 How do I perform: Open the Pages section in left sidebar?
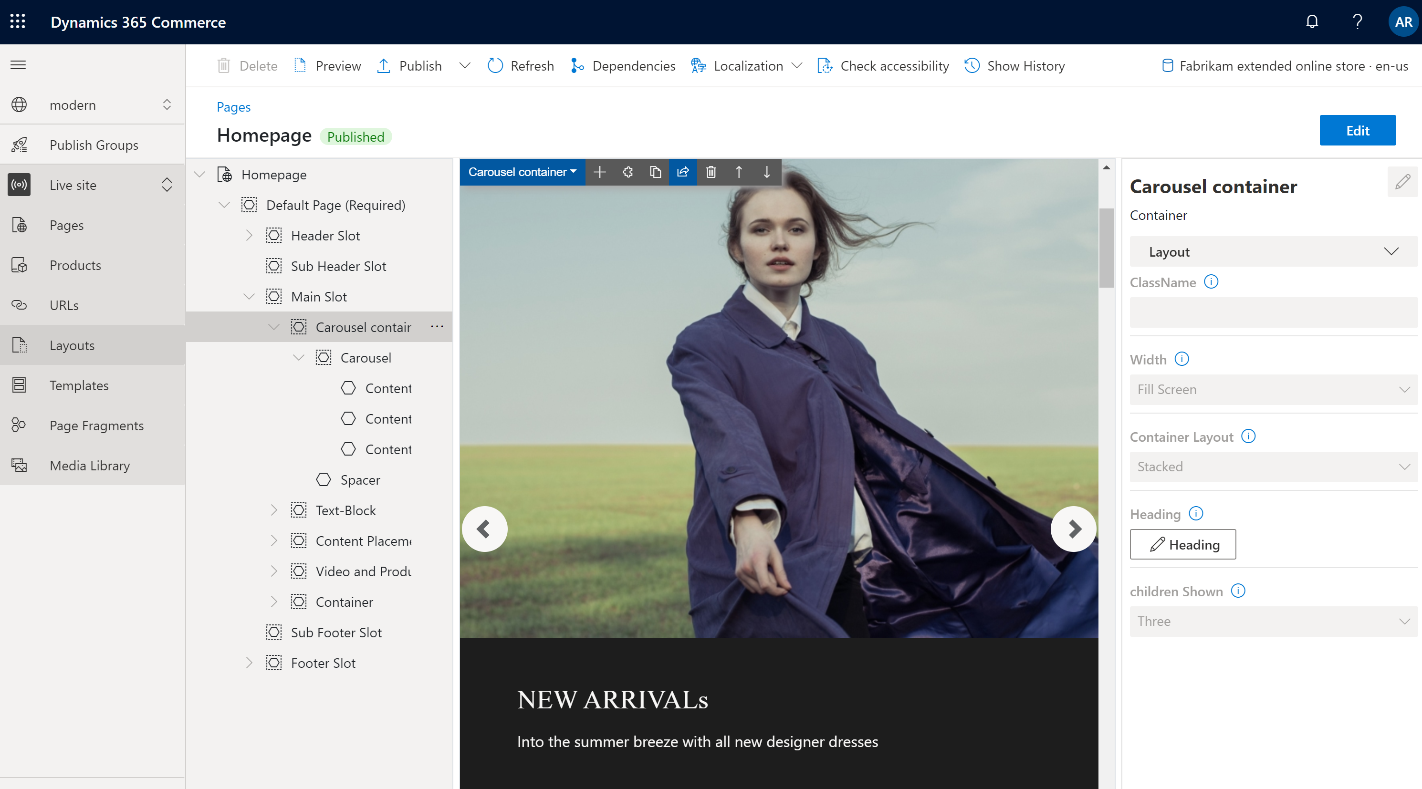66,225
